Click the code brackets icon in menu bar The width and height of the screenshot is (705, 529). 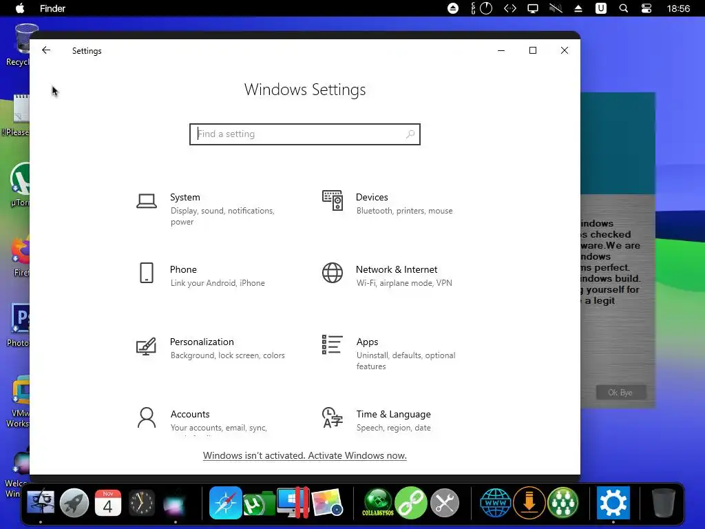(x=510, y=8)
